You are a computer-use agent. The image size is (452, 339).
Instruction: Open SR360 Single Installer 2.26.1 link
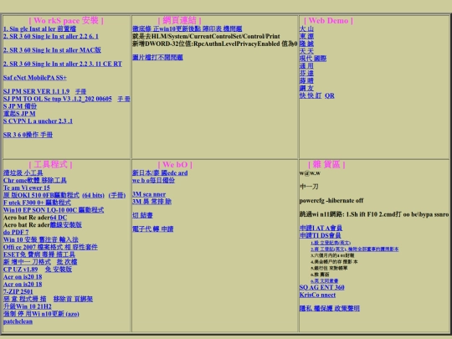tap(51, 36)
